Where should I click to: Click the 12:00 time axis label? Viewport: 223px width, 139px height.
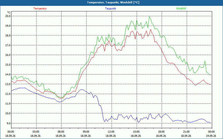click(111, 132)
